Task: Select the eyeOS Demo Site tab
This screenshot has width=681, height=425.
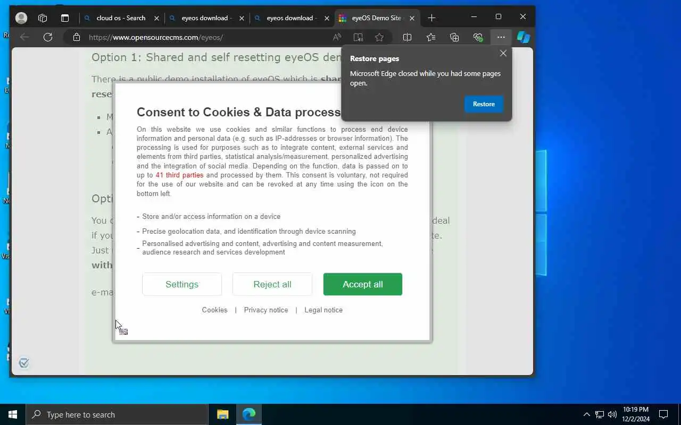Action: click(x=377, y=18)
